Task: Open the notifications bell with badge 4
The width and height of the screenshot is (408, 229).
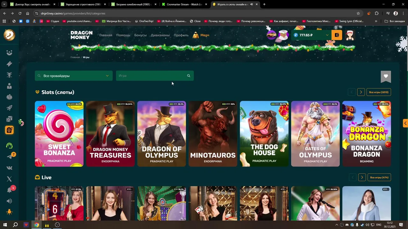Action: click(x=9, y=190)
